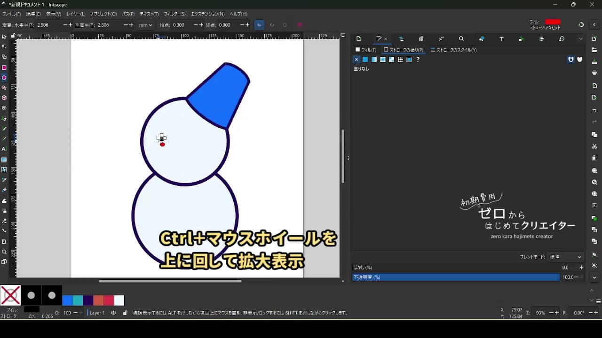
Task: Expand the dock panel tabs chevron
Action: (x=581, y=39)
